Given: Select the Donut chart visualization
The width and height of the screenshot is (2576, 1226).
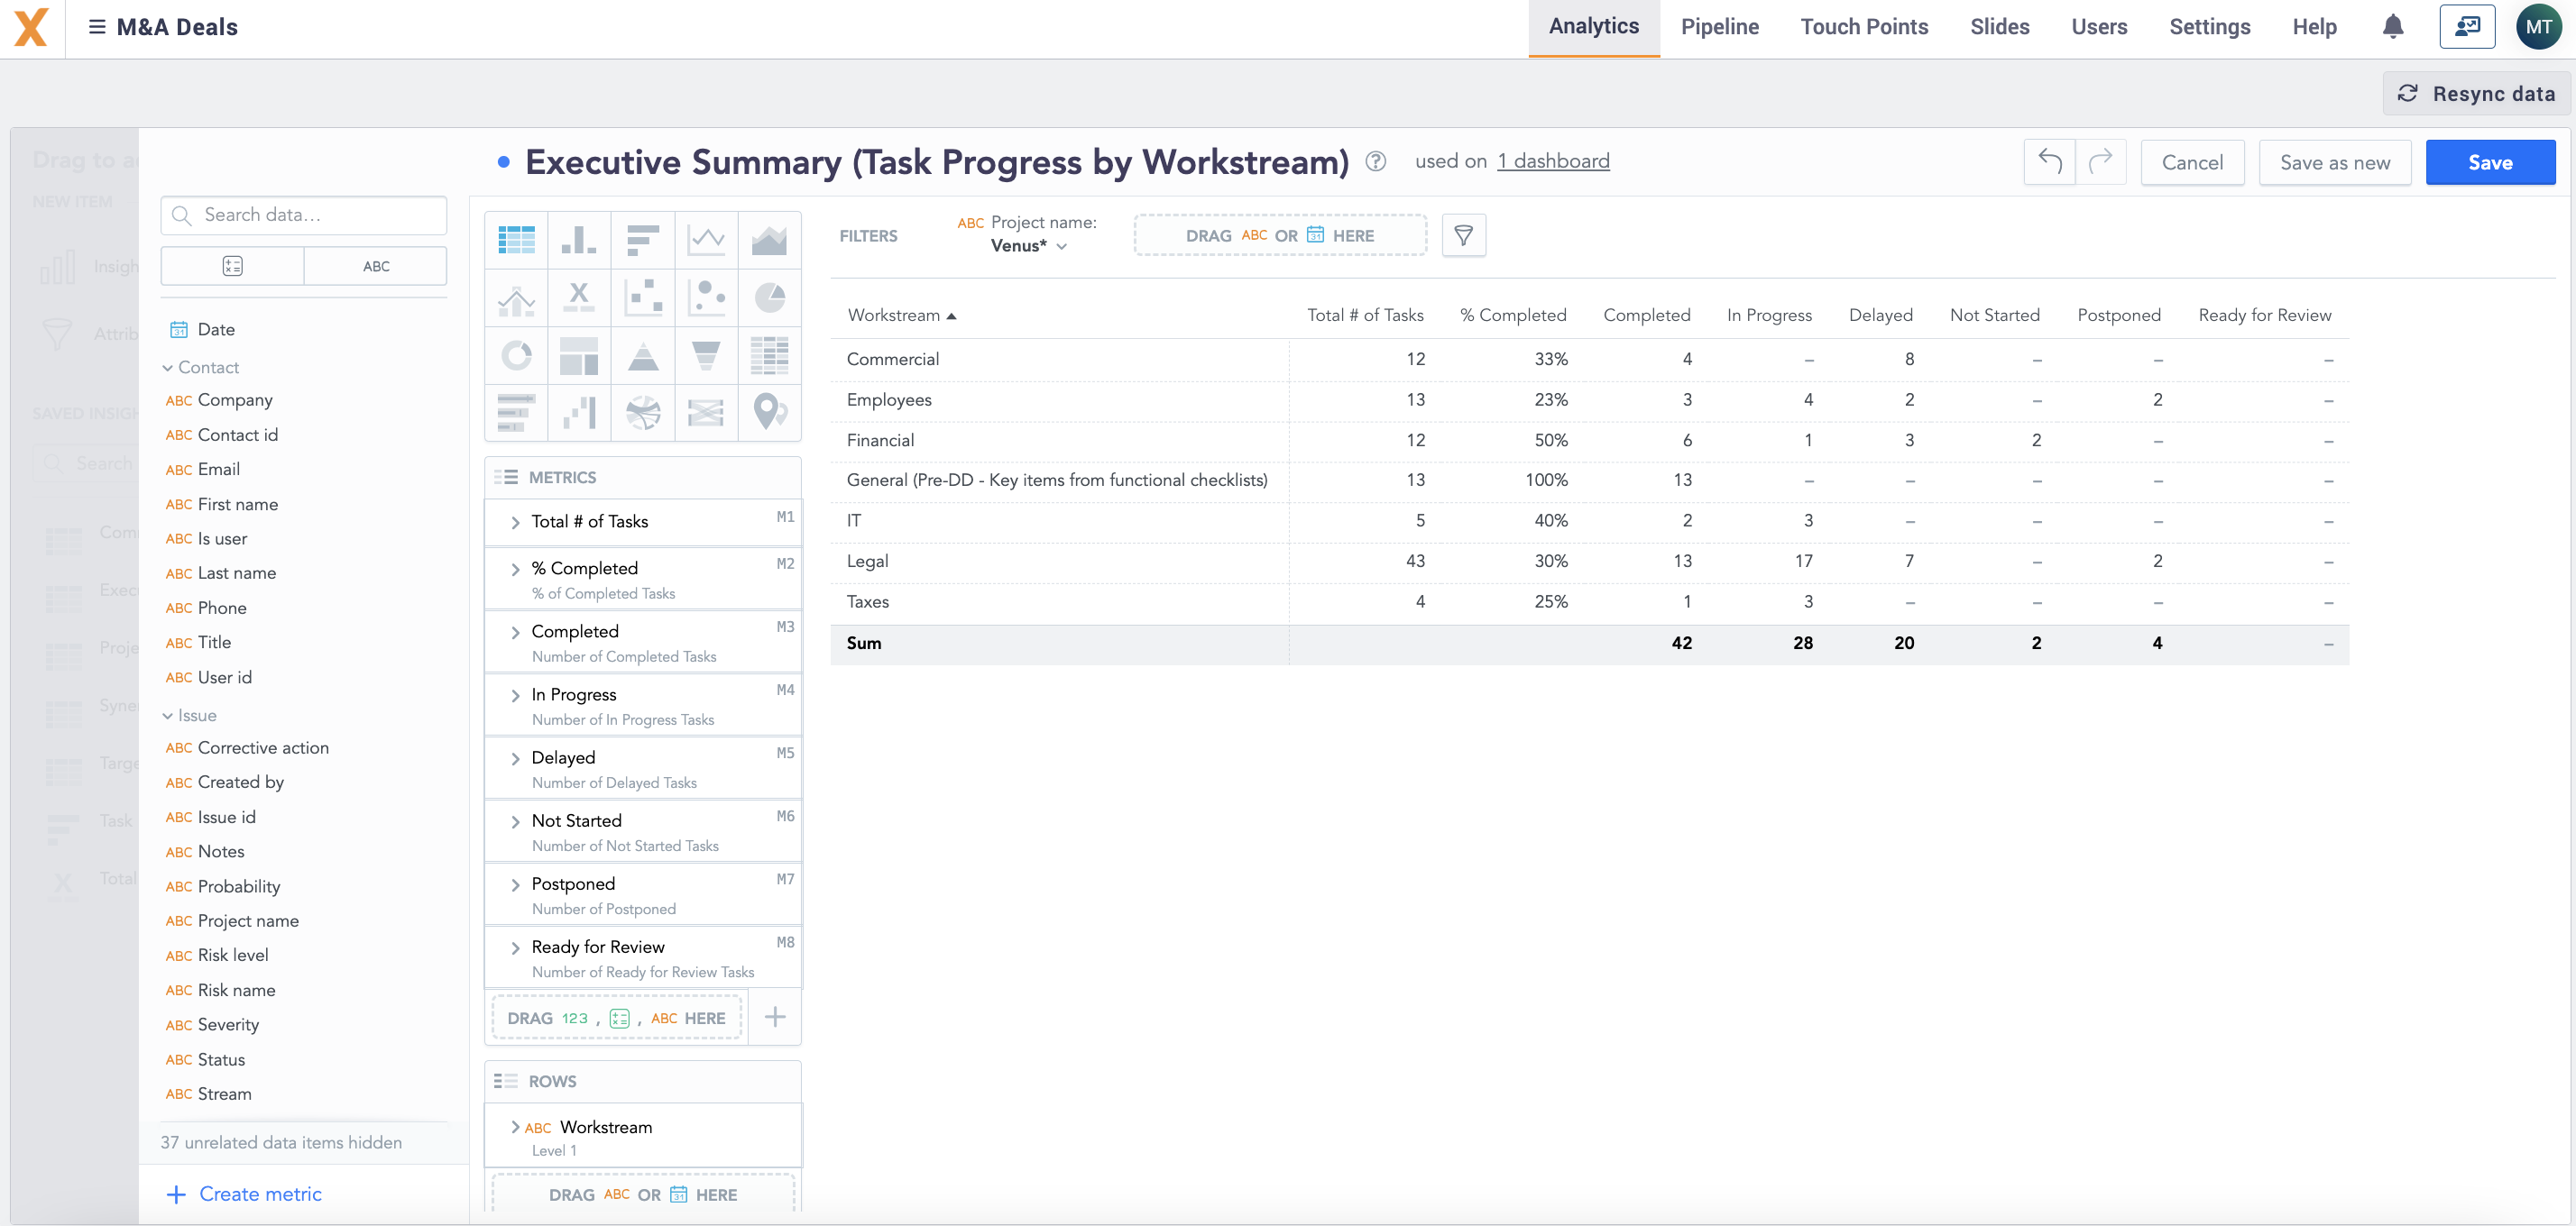Looking at the screenshot, I should [516, 354].
